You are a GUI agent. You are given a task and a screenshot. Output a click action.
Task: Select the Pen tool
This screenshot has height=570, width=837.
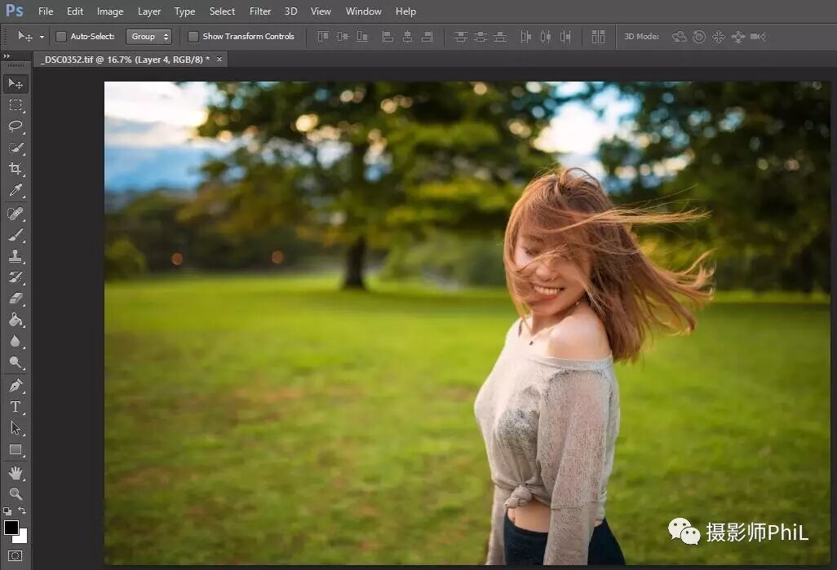click(15, 385)
